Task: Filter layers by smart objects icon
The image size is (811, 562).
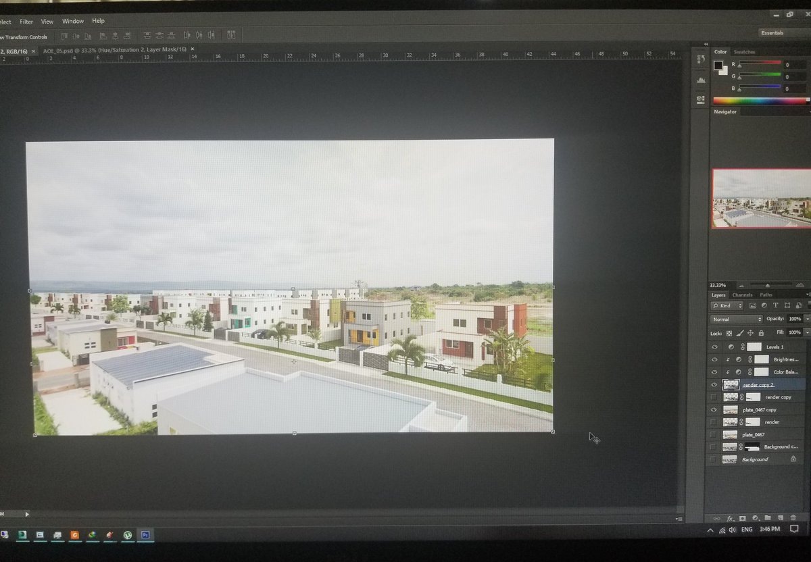Action: coord(798,305)
